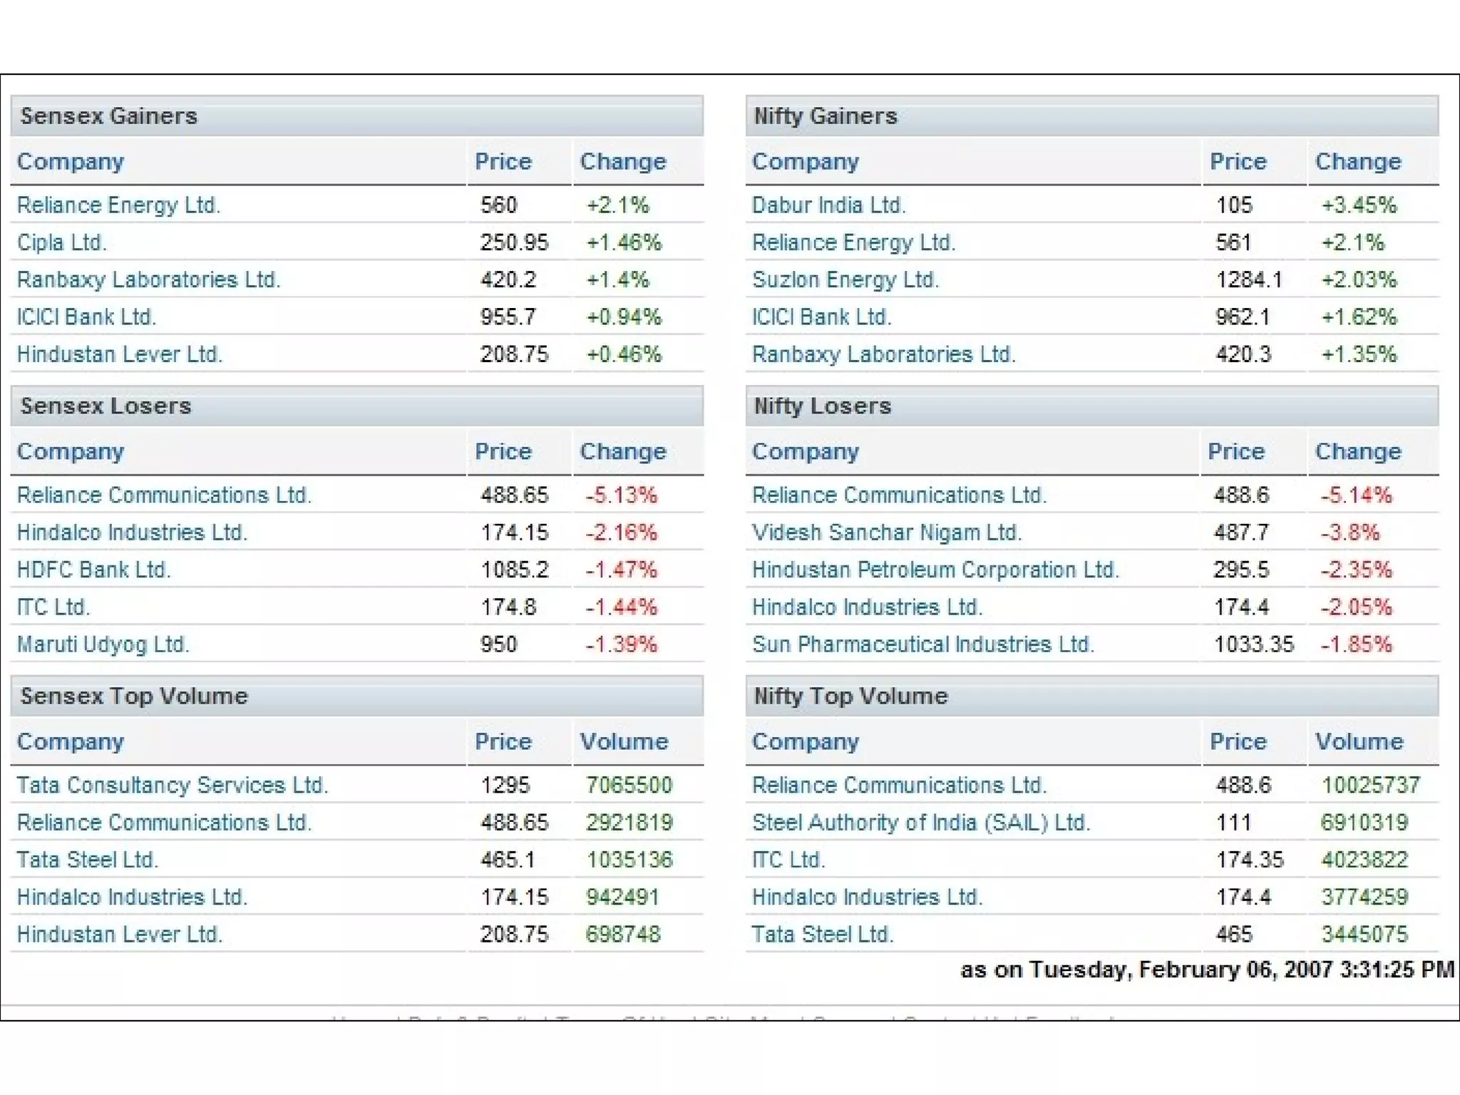Click Cipla Ltd. company link
This screenshot has width=1460, height=1095.
(x=62, y=242)
